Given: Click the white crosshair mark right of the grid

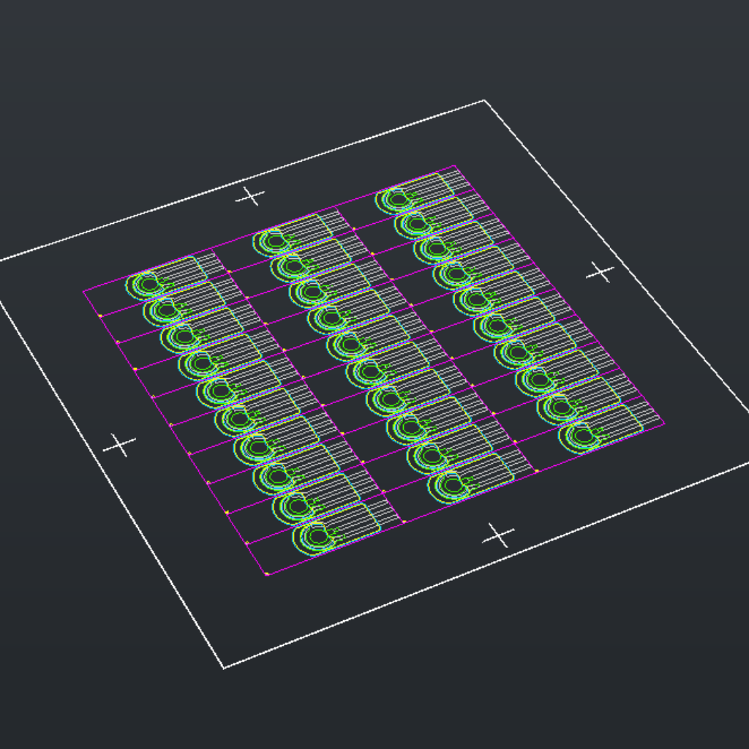Looking at the screenshot, I should point(601,272).
